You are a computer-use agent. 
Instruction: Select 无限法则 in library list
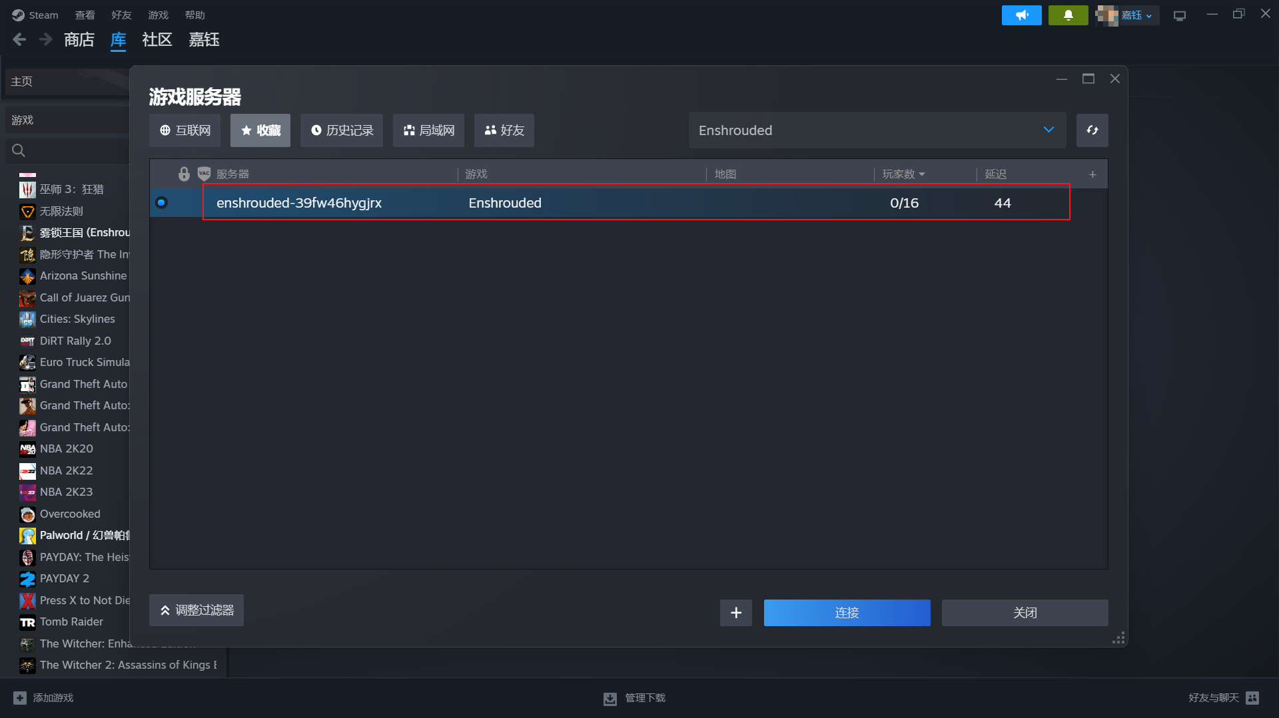[x=61, y=212]
